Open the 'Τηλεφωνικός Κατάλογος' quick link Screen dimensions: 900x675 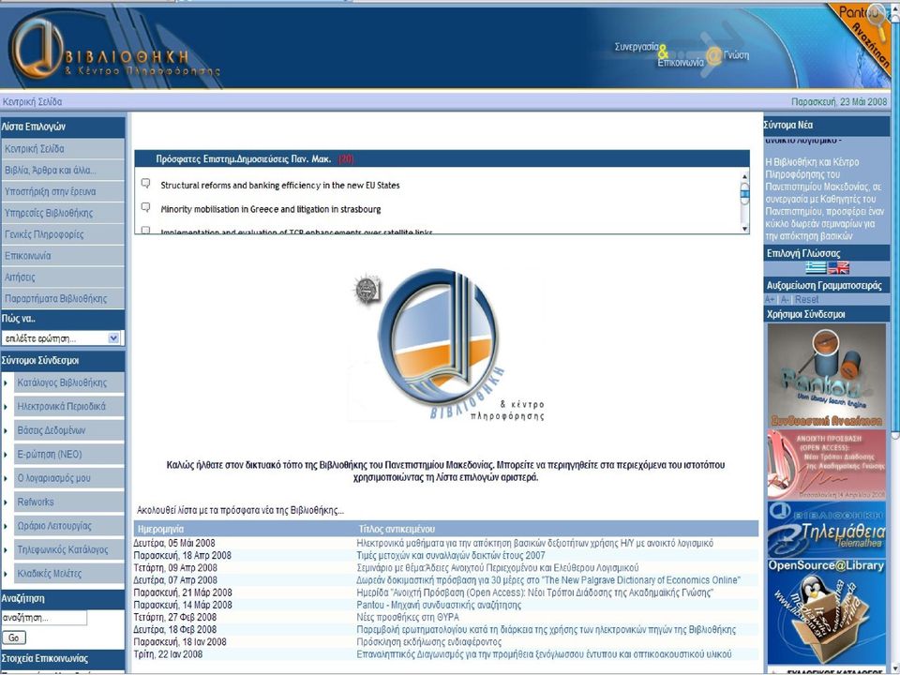[69, 550]
